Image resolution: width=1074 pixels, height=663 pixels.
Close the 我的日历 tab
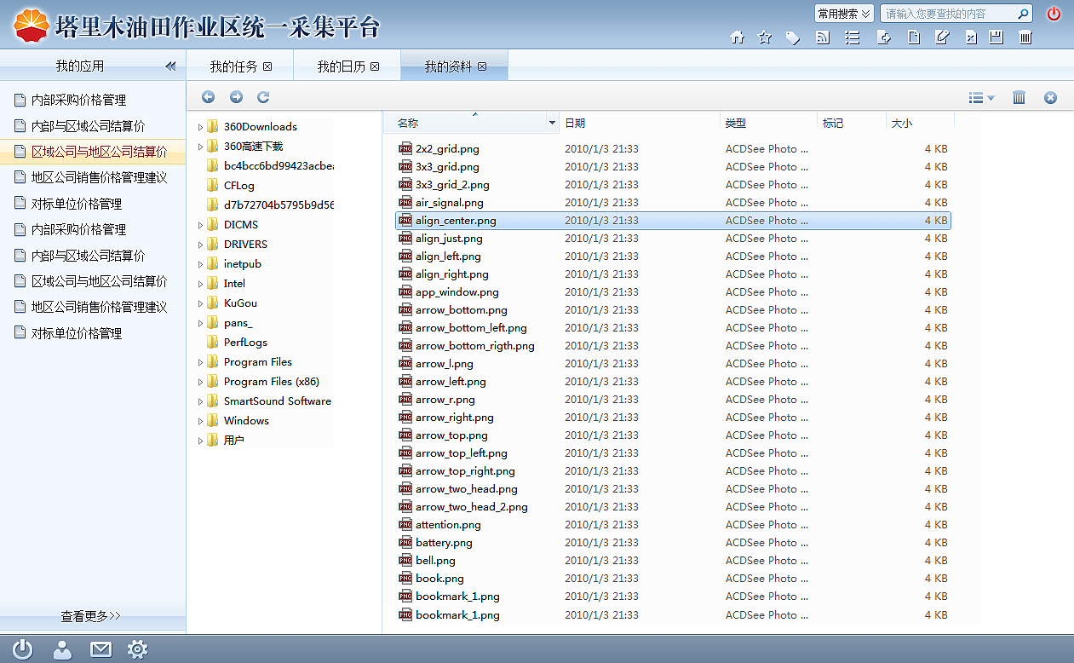pos(375,66)
